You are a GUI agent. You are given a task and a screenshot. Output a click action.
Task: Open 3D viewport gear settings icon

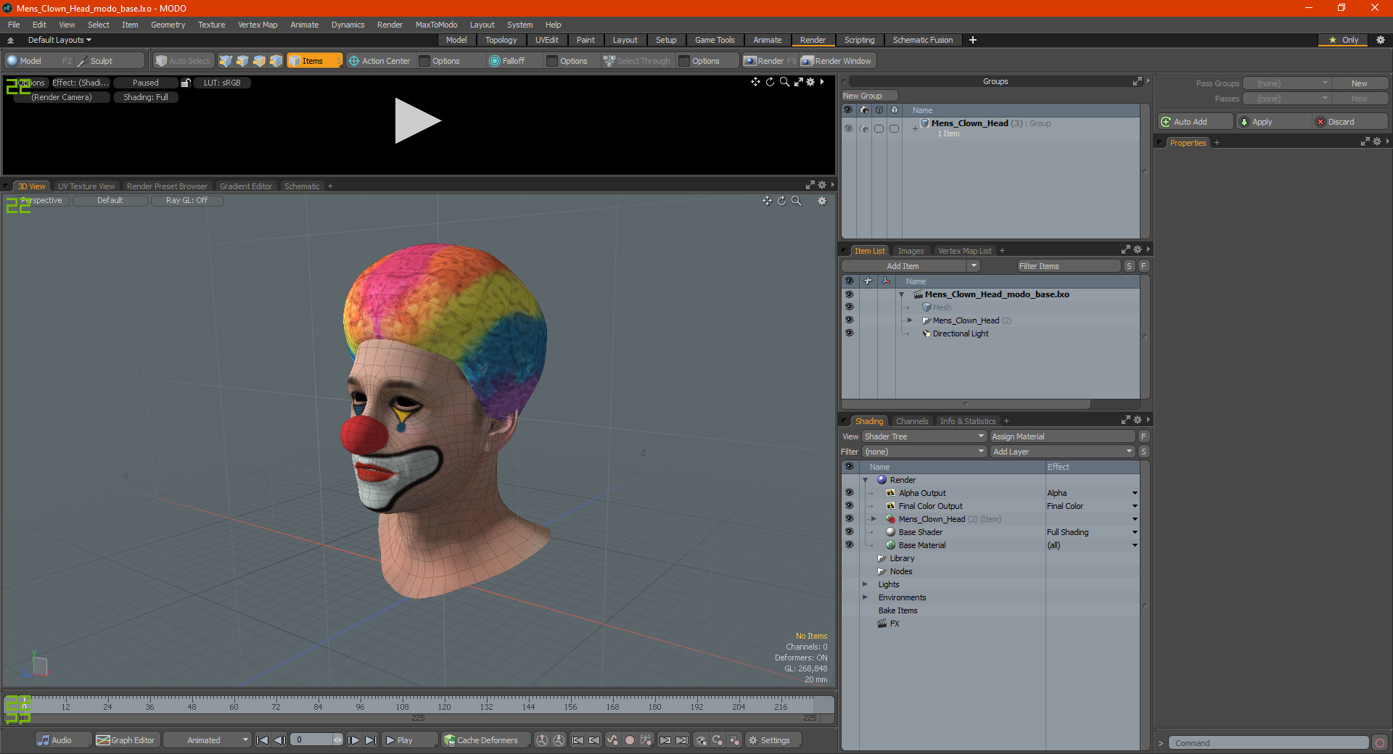point(822,201)
